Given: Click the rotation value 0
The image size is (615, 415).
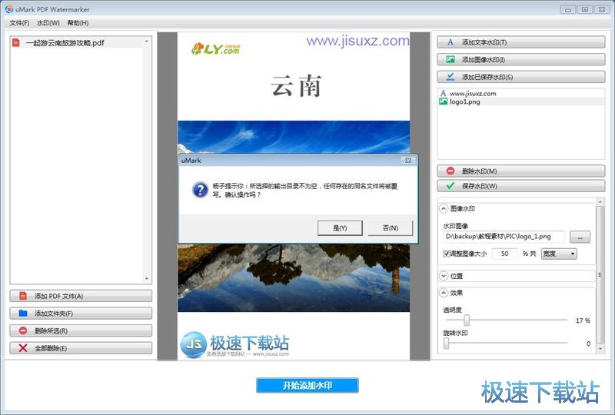Looking at the screenshot, I should click(x=588, y=344).
